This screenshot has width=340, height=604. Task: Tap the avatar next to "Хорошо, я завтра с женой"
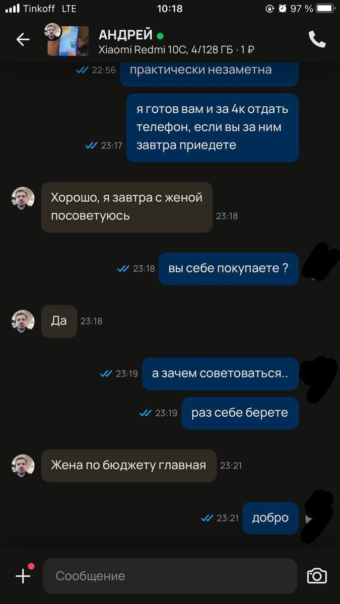[x=23, y=199]
